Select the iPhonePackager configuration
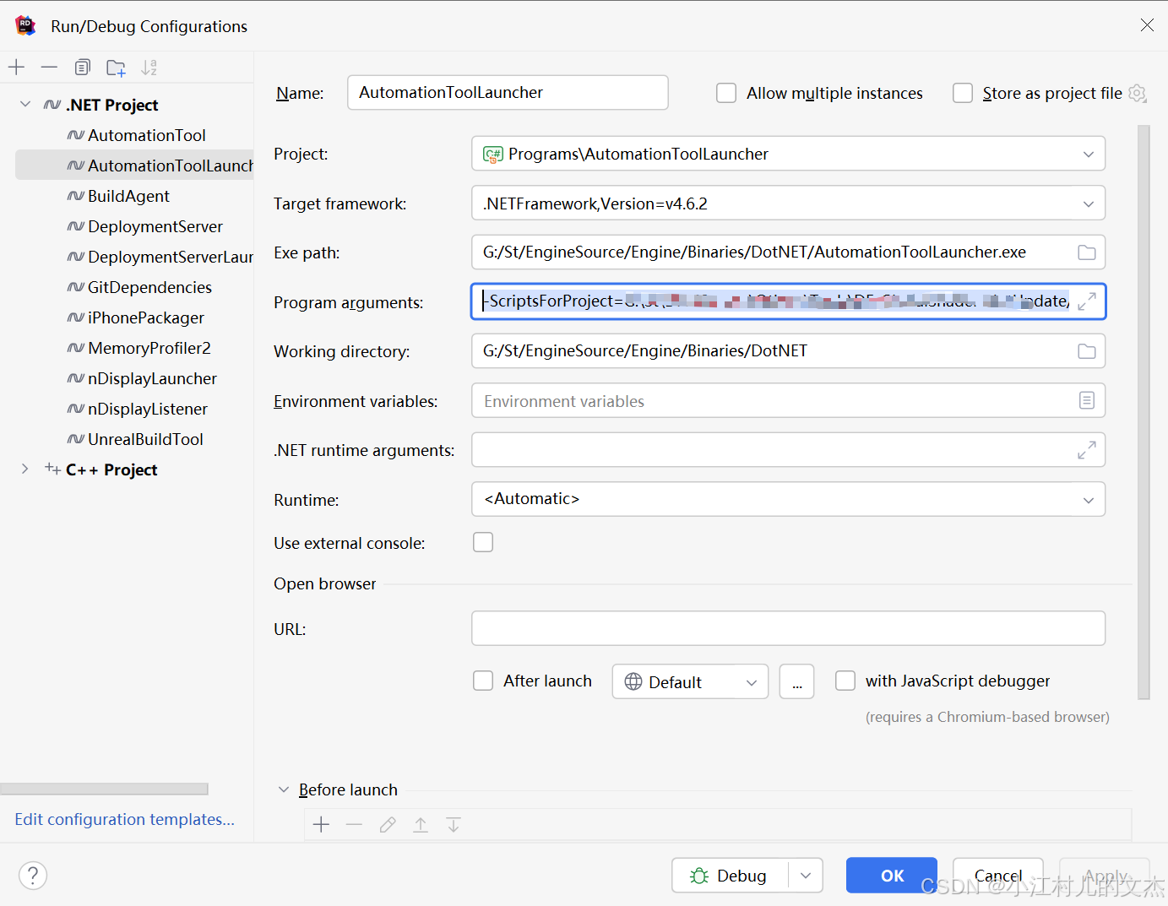This screenshot has height=906, width=1168. 135,317
